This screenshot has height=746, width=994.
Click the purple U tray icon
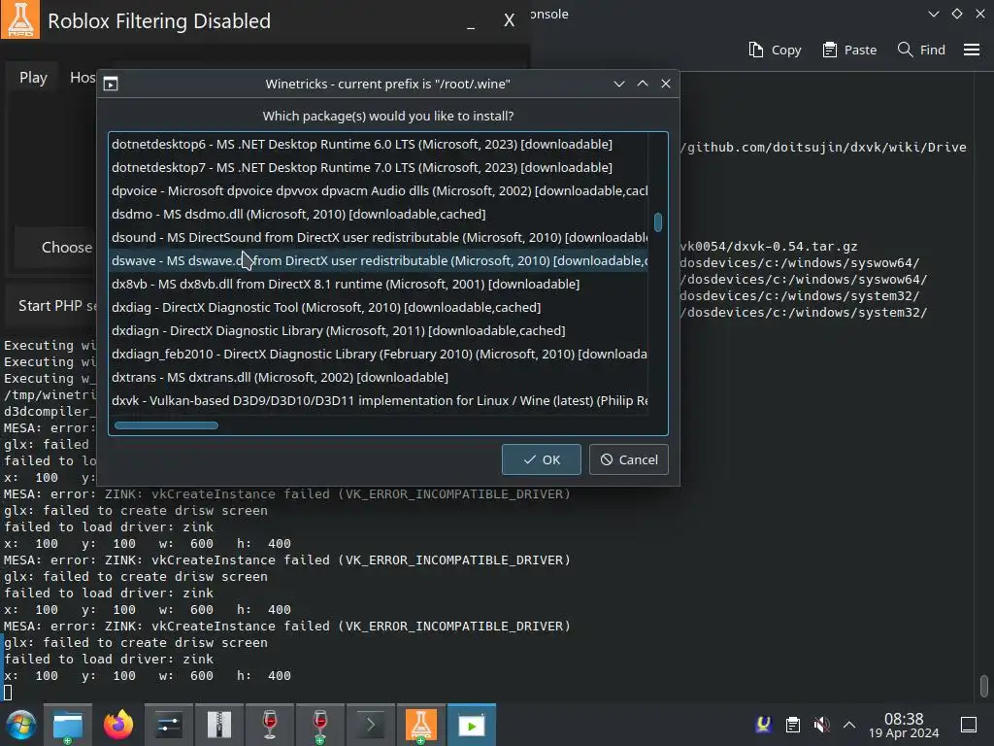763,725
